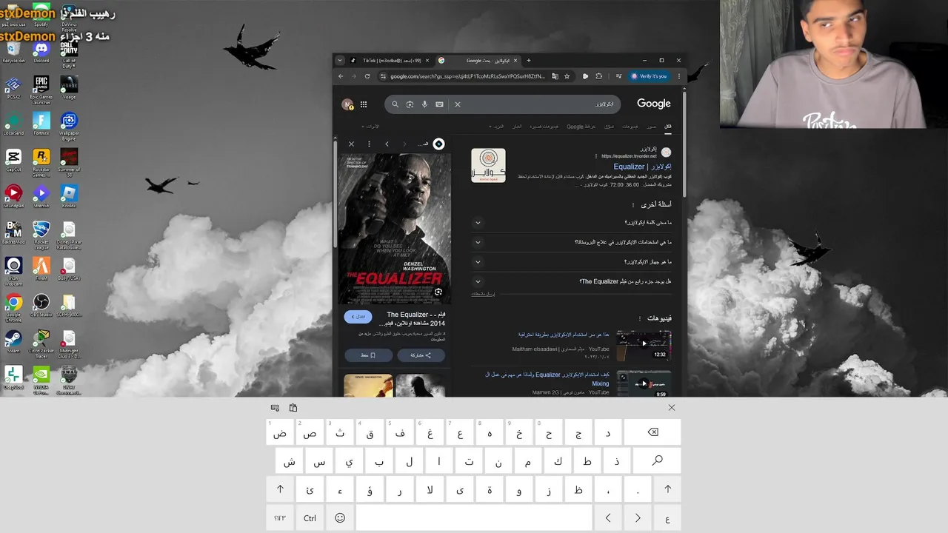Open the 'الأدوات' search tools dropdown
Screen dimensions: 948x533
pyautogui.click(x=370, y=127)
